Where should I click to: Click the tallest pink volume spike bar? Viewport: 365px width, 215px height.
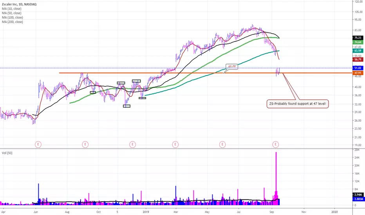point(276,179)
